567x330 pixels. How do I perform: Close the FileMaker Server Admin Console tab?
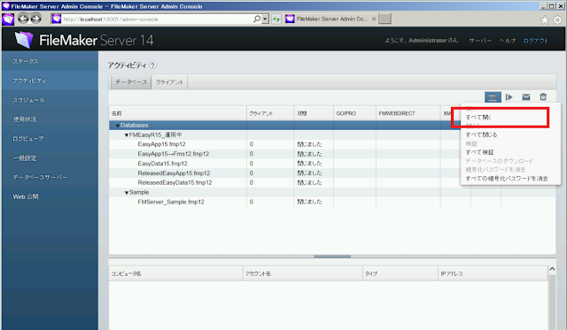374,19
